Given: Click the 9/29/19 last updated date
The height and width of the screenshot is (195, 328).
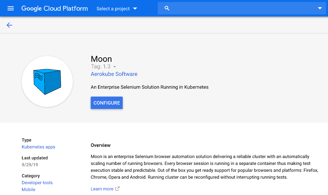Looking at the screenshot, I should click(x=30, y=165).
